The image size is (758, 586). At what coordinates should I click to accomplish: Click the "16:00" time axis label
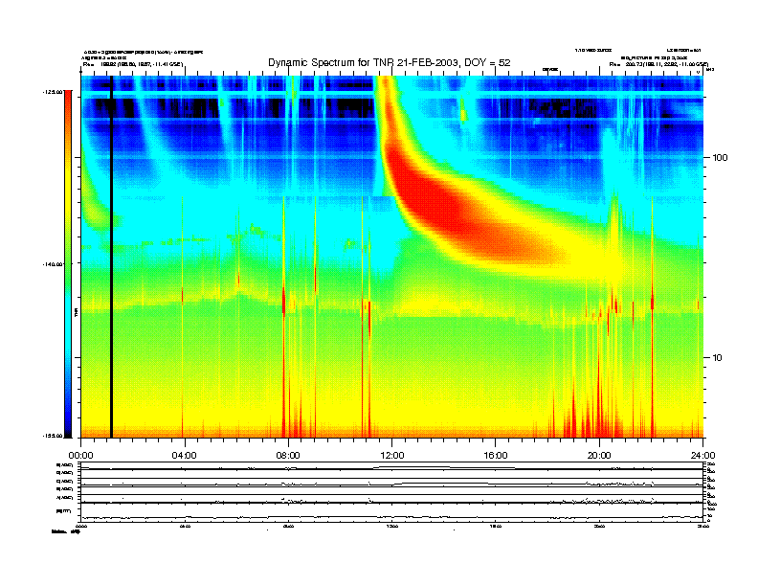[496, 456]
